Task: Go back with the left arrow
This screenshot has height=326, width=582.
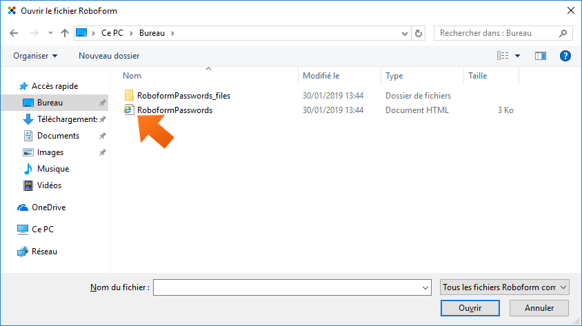Action: pyautogui.click(x=14, y=33)
